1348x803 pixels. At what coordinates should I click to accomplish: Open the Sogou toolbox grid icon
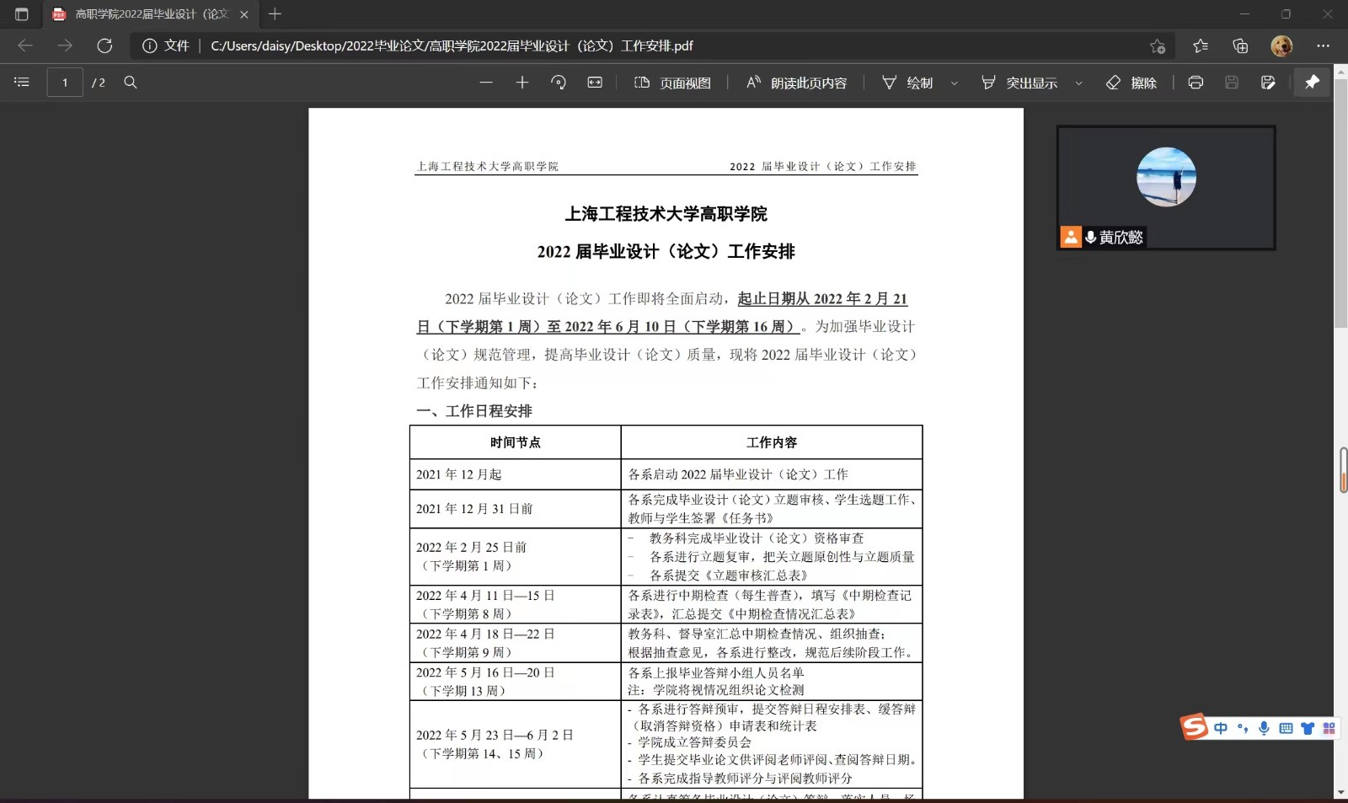pos(1329,728)
